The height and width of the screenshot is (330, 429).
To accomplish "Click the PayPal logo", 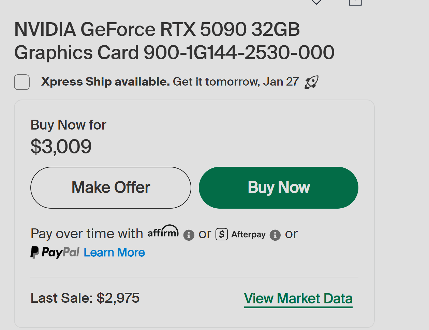I will [55, 252].
